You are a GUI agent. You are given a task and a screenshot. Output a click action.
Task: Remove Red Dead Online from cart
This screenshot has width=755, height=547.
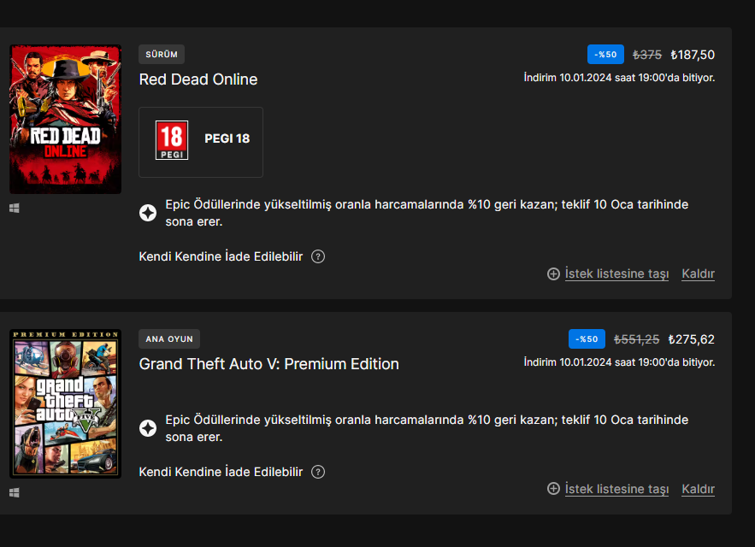698,274
